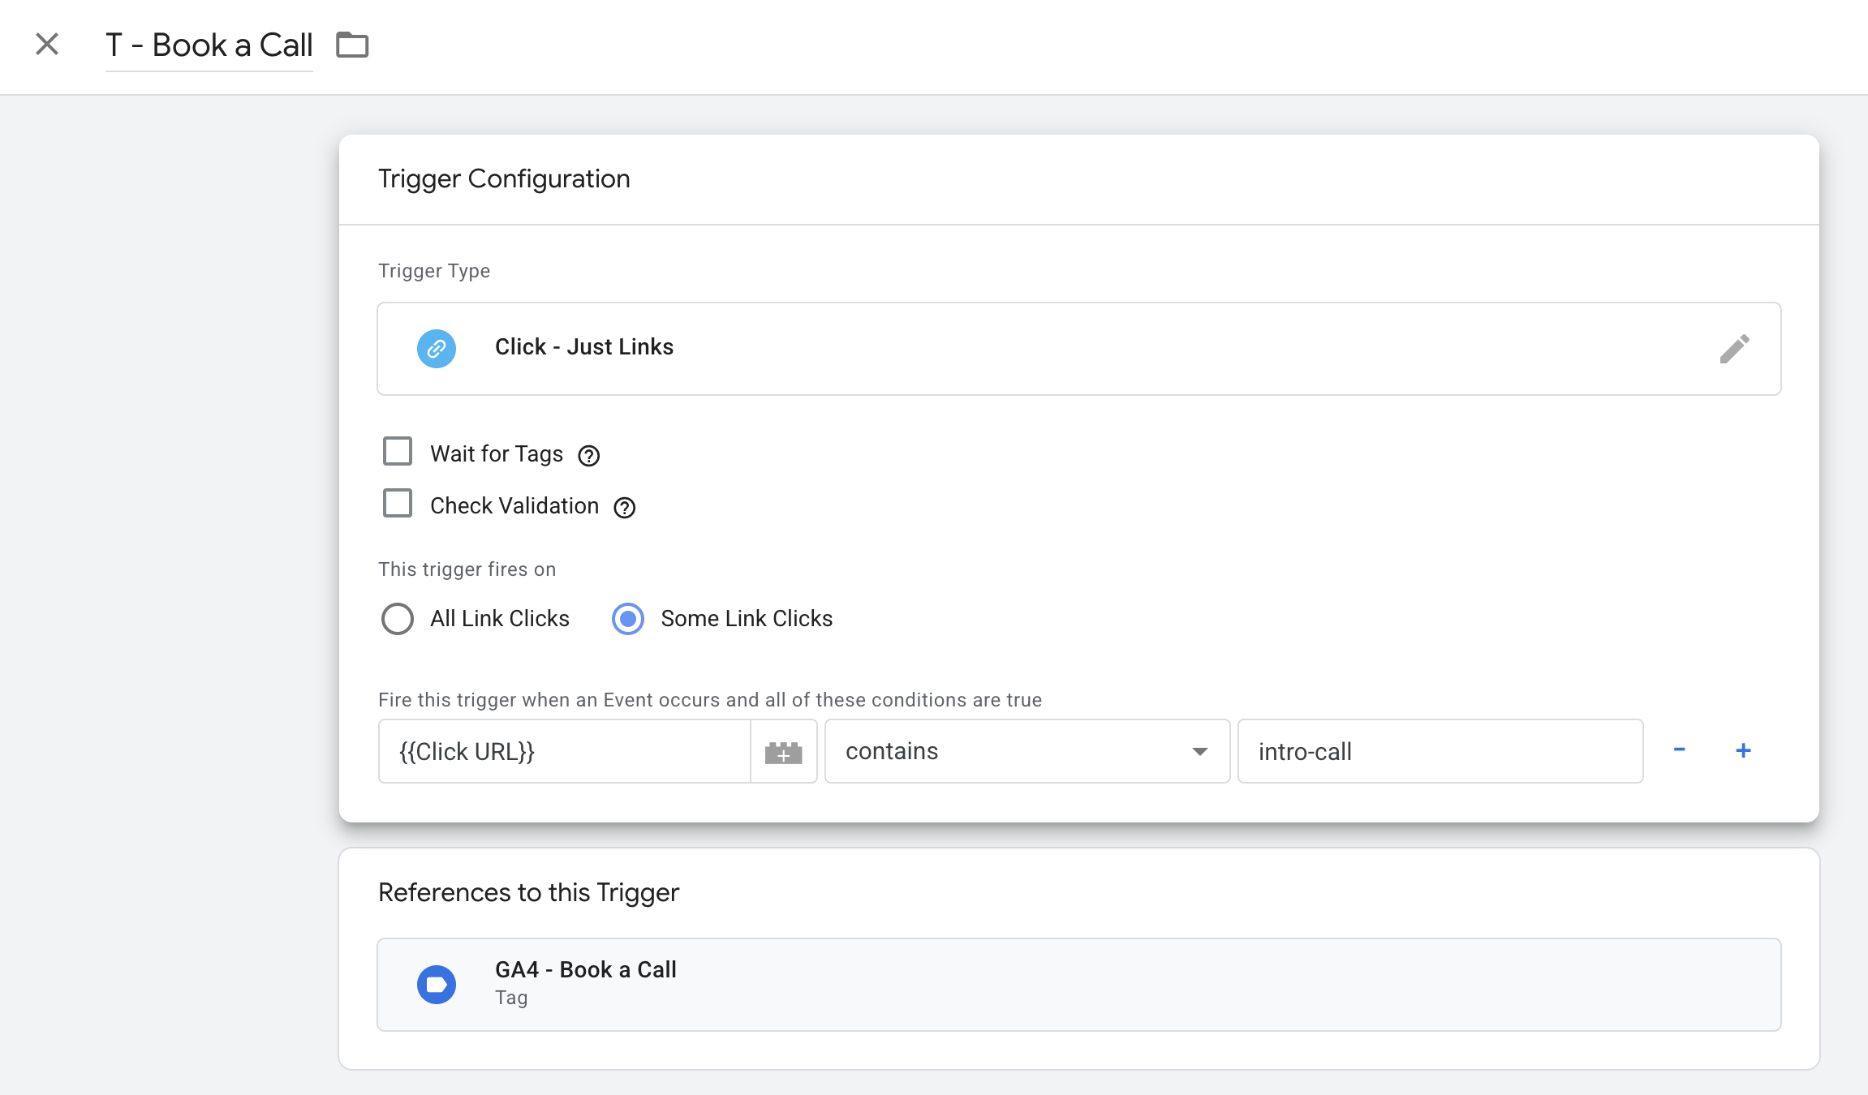Click the This trigger fires on label
The image size is (1868, 1095).
tap(467, 569)
